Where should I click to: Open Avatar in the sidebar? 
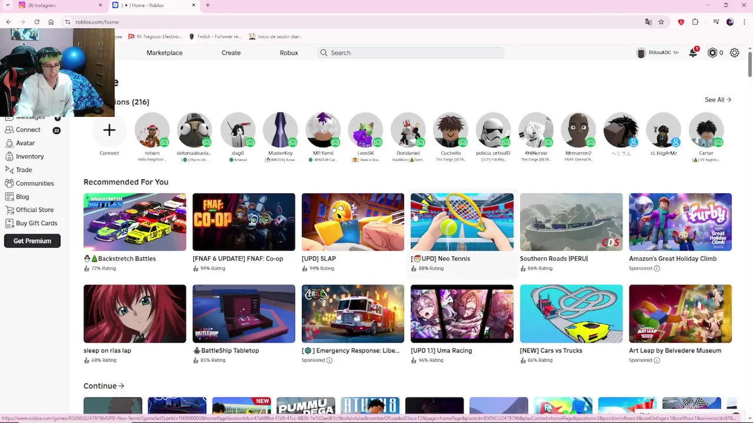25,143
